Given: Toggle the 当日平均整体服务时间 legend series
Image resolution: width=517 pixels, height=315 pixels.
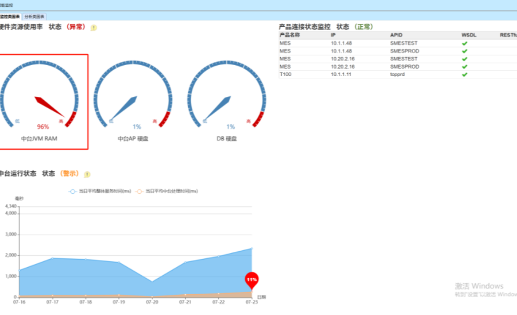Looking at the screenshot, I should point(100,191).
